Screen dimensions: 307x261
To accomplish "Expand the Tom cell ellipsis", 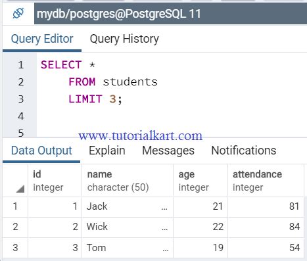I will coord(166,250).
